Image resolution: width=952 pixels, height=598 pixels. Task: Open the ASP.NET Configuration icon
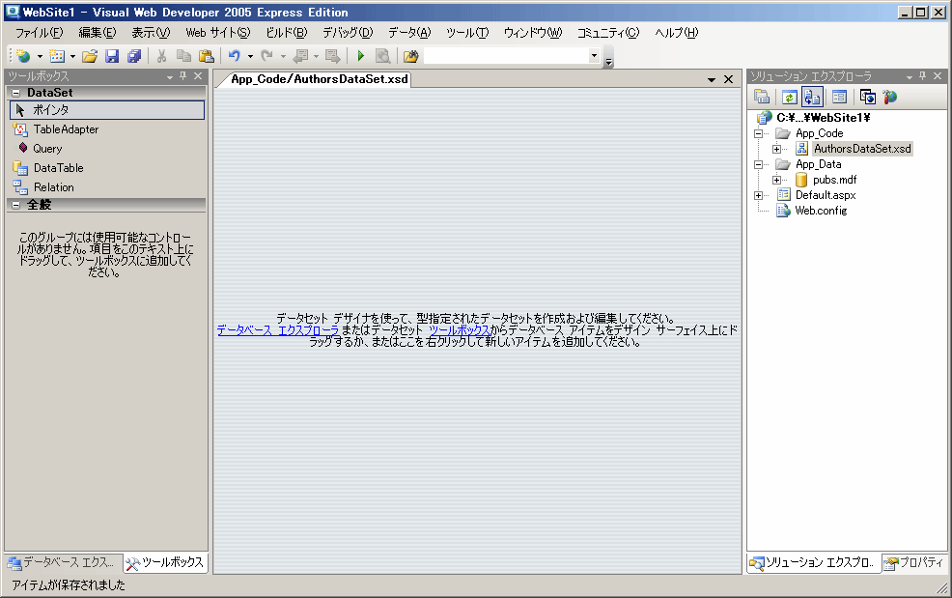[890, 97]
